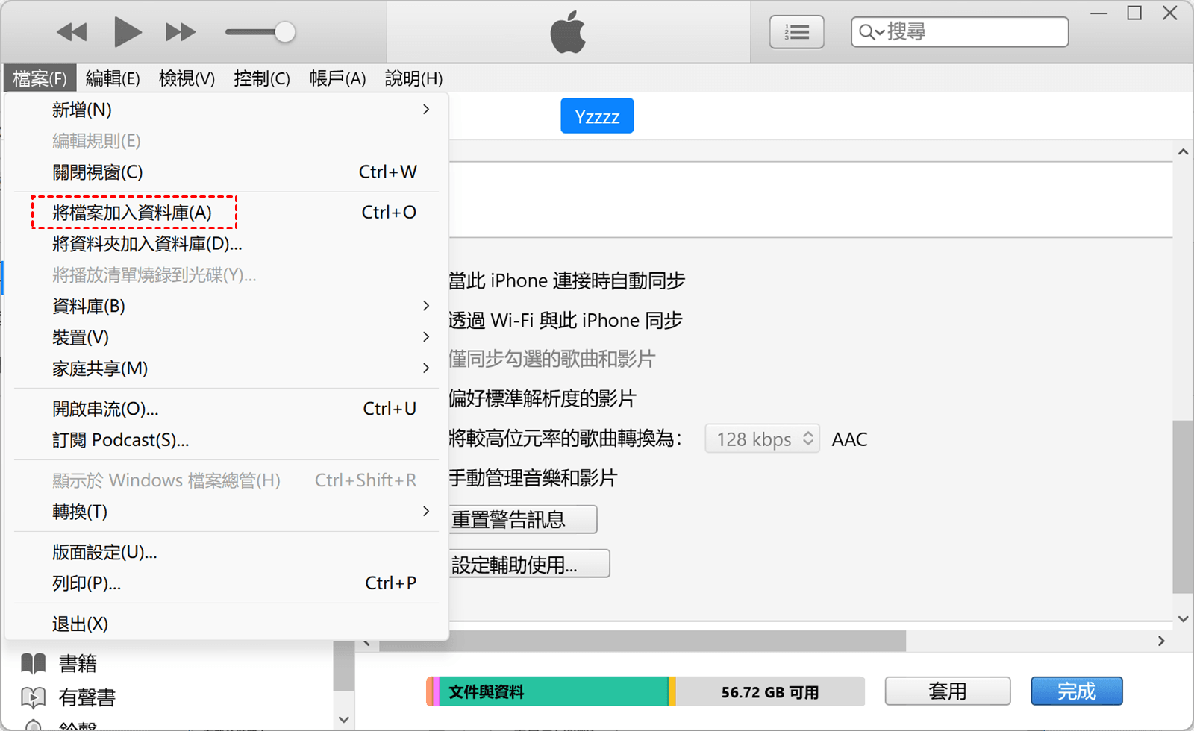Click the 有聲書 audiobook icon
This screenshot has height=731, width=1194.
pos(34,697)
